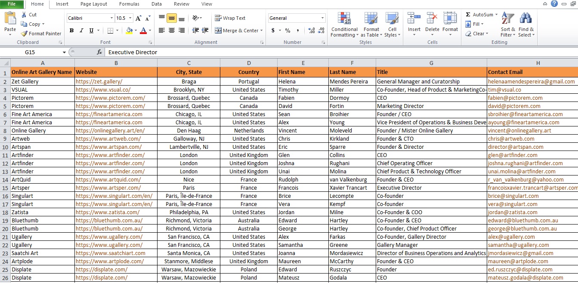Cut the selection with the scissors icon
578x283 pixels.
[24, 15]
